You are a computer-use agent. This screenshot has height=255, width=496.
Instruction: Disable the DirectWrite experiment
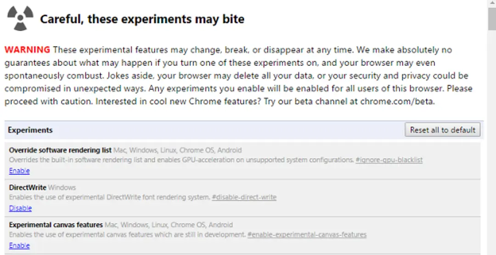tap(20, 208)
